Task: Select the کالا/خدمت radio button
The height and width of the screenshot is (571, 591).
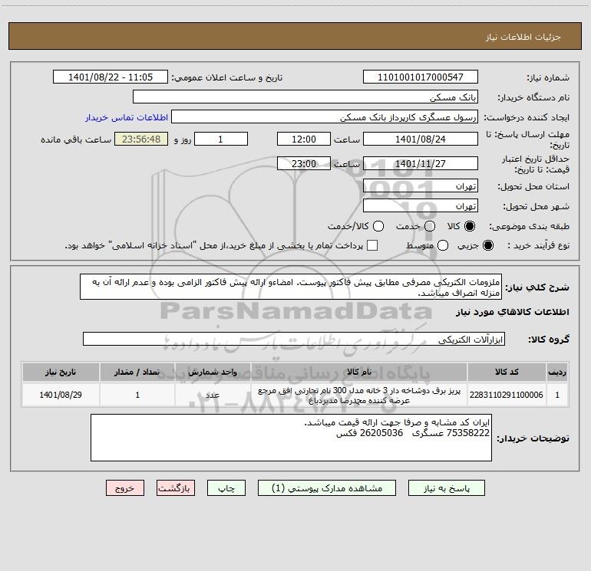Action: click(378, 226)
